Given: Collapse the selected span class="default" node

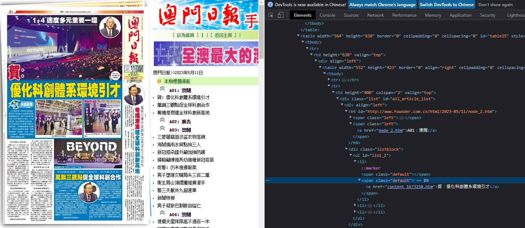Looking at the screenshot, I should click(359, 180).
